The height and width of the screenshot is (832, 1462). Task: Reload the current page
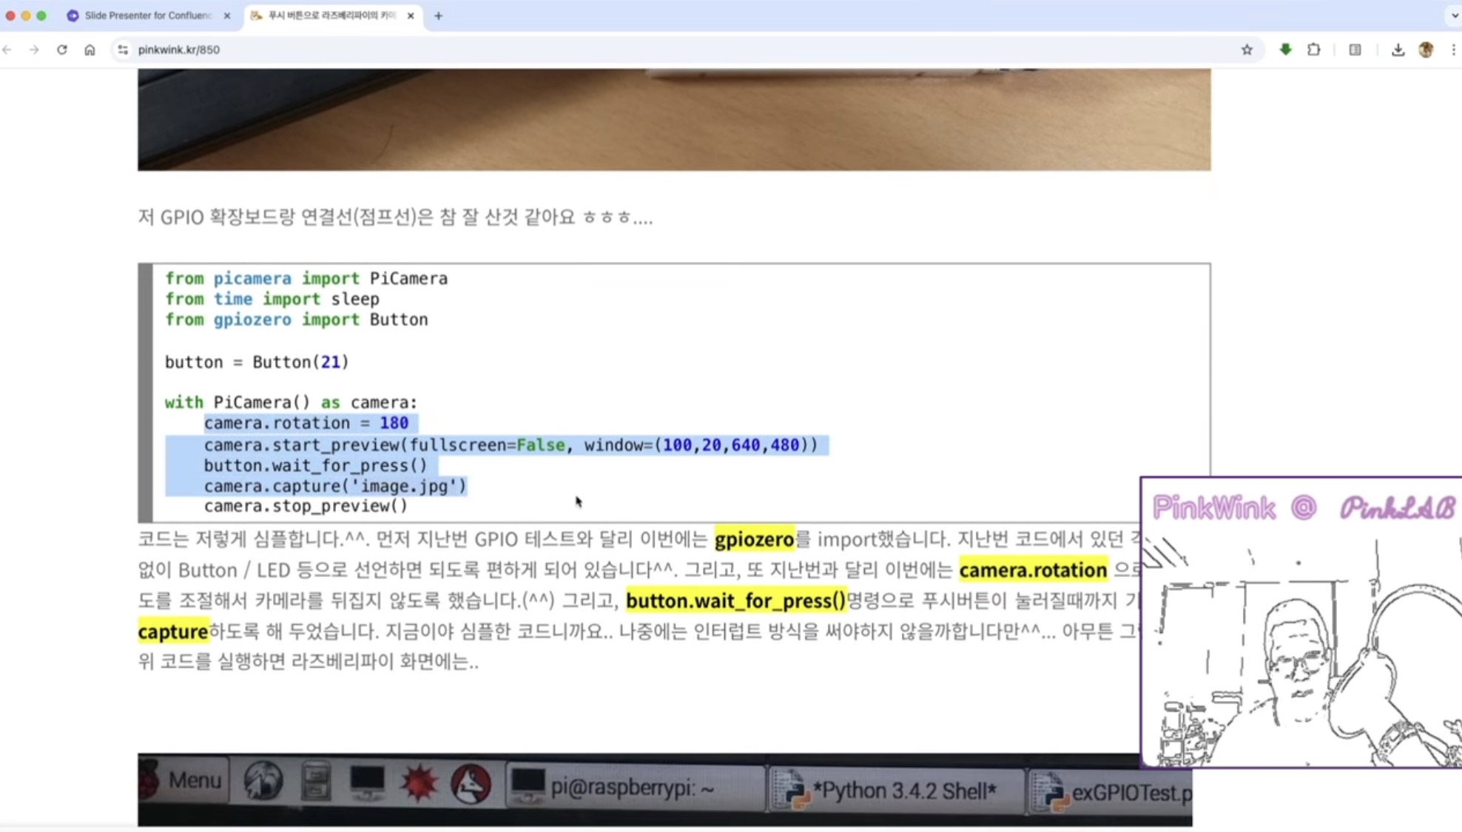[x=62, y=50]
